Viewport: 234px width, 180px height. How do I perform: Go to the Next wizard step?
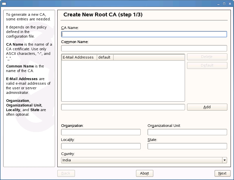click(x=222, y=173)
